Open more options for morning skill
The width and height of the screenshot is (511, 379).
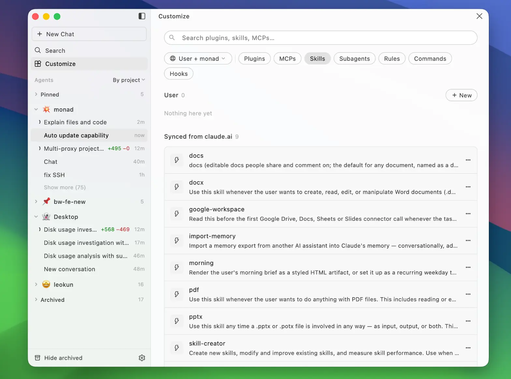click(x=468, y=267)
